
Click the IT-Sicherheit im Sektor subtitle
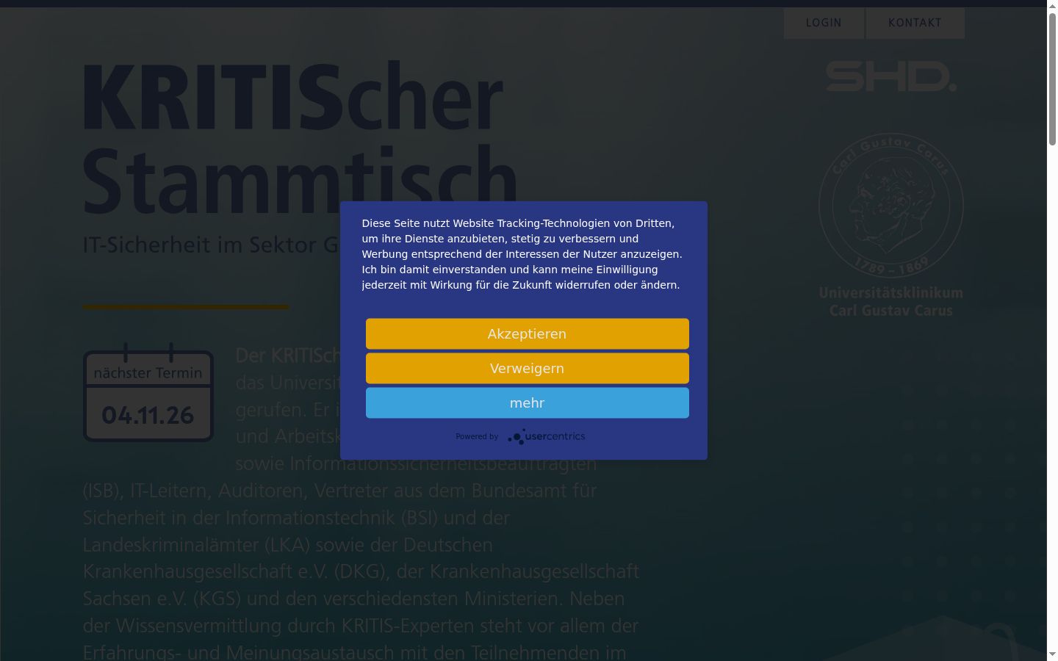pos(213,245)
